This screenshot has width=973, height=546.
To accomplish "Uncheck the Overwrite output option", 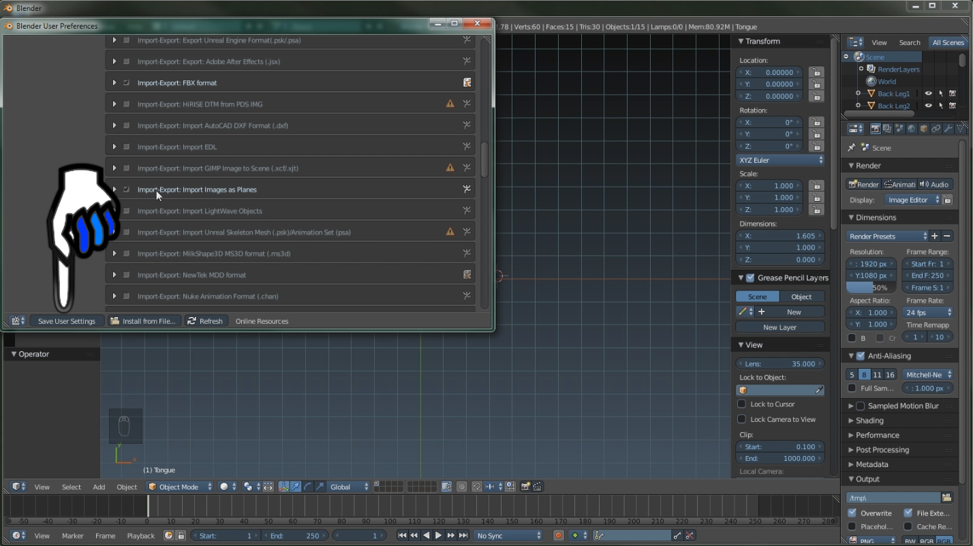I will 852,513.
